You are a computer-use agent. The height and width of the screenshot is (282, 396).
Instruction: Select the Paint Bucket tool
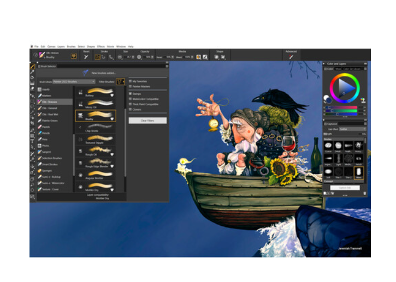click(33, 77)
